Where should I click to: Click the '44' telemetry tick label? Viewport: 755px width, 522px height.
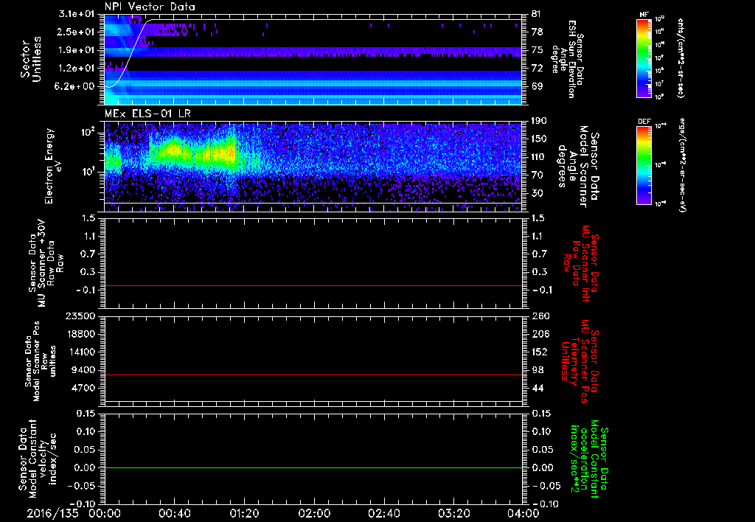537,388
